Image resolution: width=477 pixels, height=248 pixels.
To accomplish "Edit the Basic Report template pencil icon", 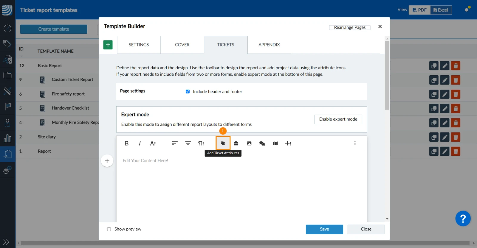I will click(x=445, y=65).
